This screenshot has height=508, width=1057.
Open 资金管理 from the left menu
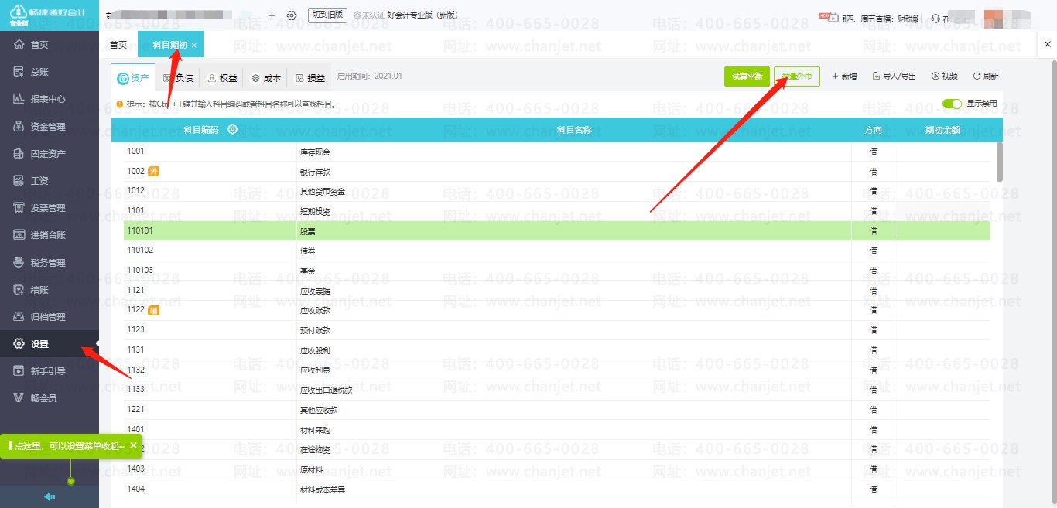(x=48, y=126)
